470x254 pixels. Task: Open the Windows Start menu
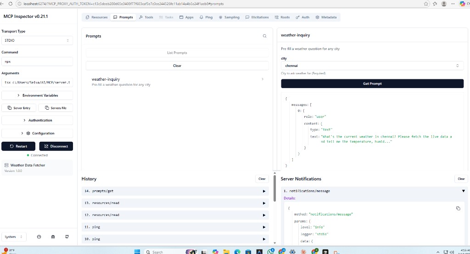(x=137, y=252)
